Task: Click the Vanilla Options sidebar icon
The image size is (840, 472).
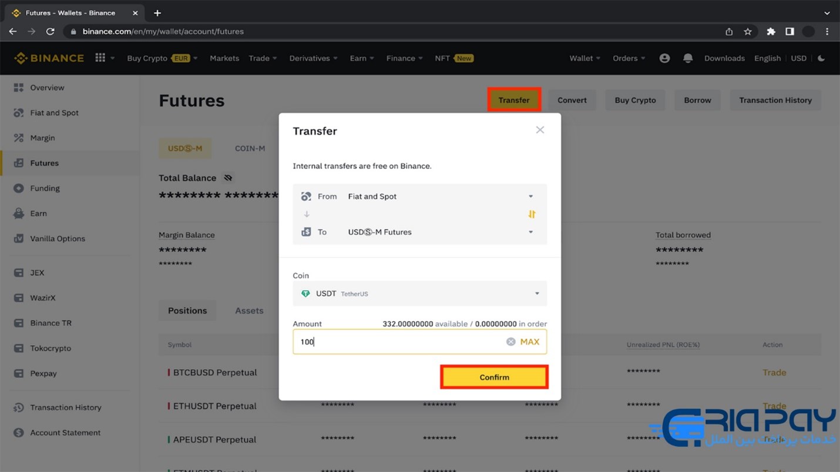Action: pyautogui.click(x=19, y=239)
